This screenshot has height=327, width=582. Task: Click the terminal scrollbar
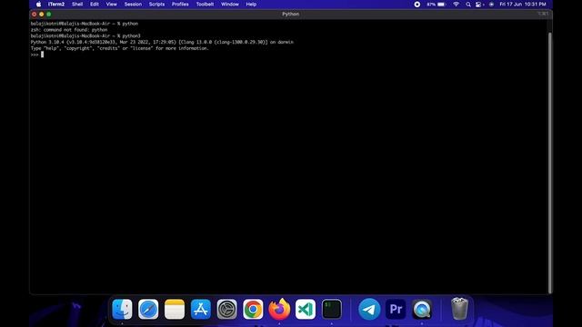[550, 163]
